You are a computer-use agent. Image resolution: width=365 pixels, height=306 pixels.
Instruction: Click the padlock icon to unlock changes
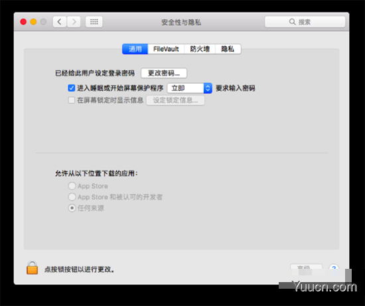click(32, 268)
